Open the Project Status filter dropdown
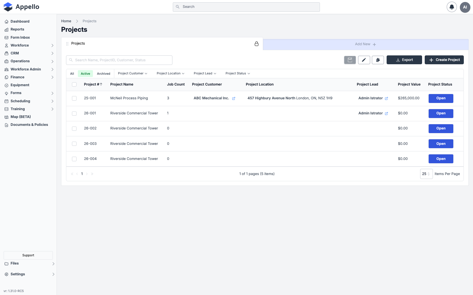The width and height of the screenshot is (473, 295). click(238, 73)
